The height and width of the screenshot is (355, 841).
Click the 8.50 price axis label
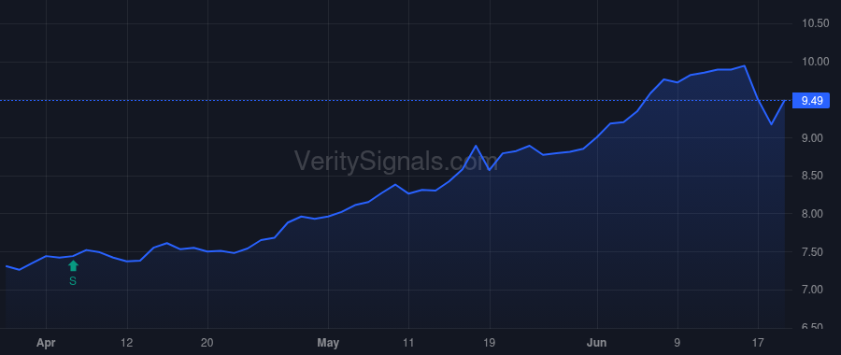(813, 177)
